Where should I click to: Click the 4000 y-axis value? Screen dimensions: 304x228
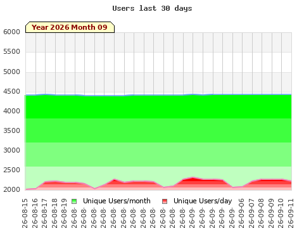coord(11,111)
